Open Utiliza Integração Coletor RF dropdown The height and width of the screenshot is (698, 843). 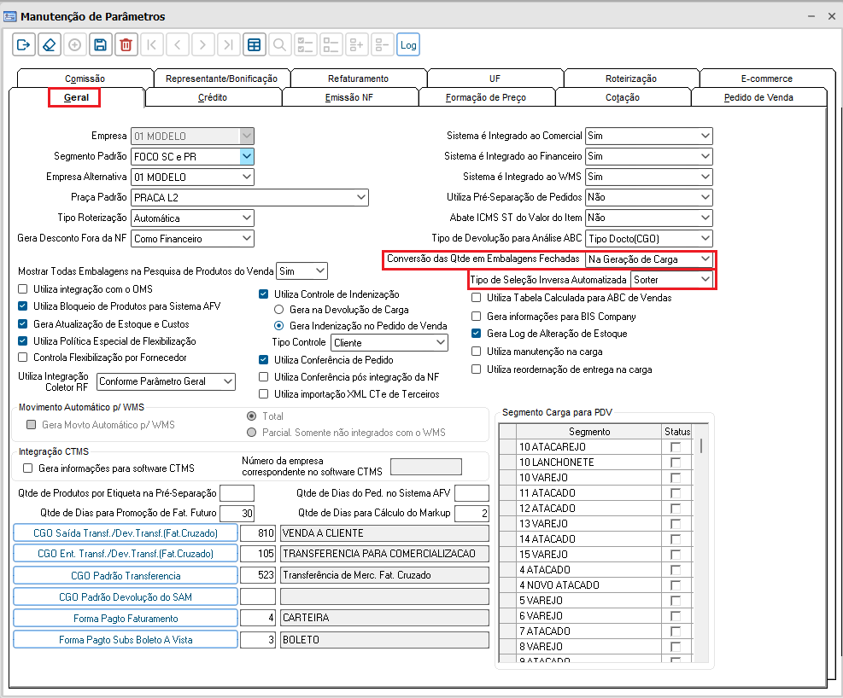[228, 381]
